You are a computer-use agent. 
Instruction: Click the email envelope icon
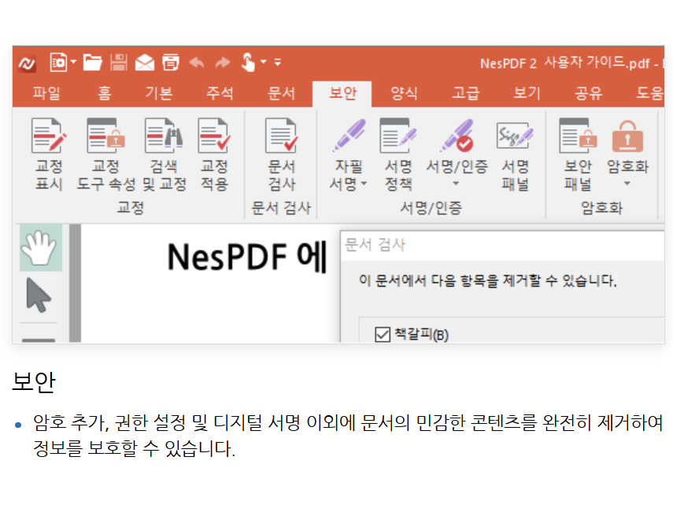[145, 63]
